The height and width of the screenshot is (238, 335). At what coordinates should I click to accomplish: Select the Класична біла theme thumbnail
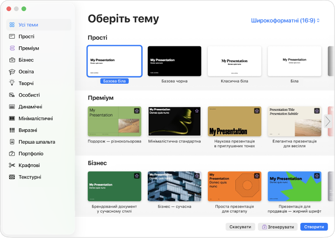[235, 61]
